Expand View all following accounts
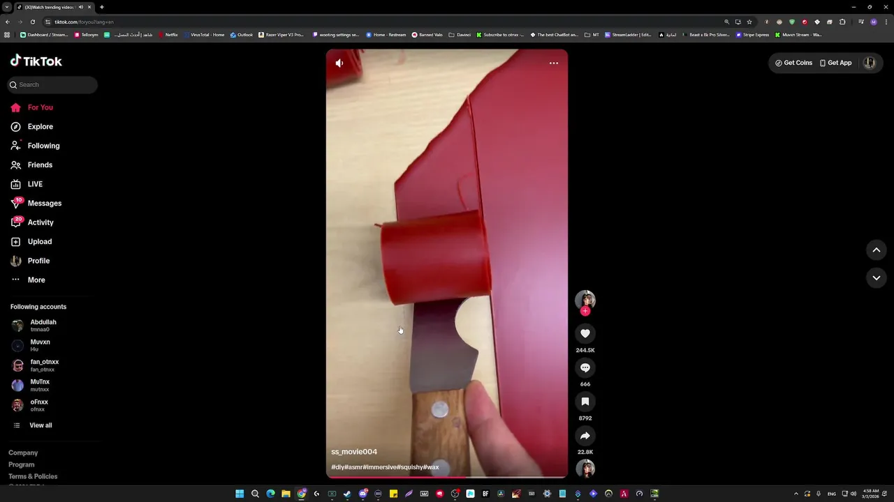 tap(32, 425)
